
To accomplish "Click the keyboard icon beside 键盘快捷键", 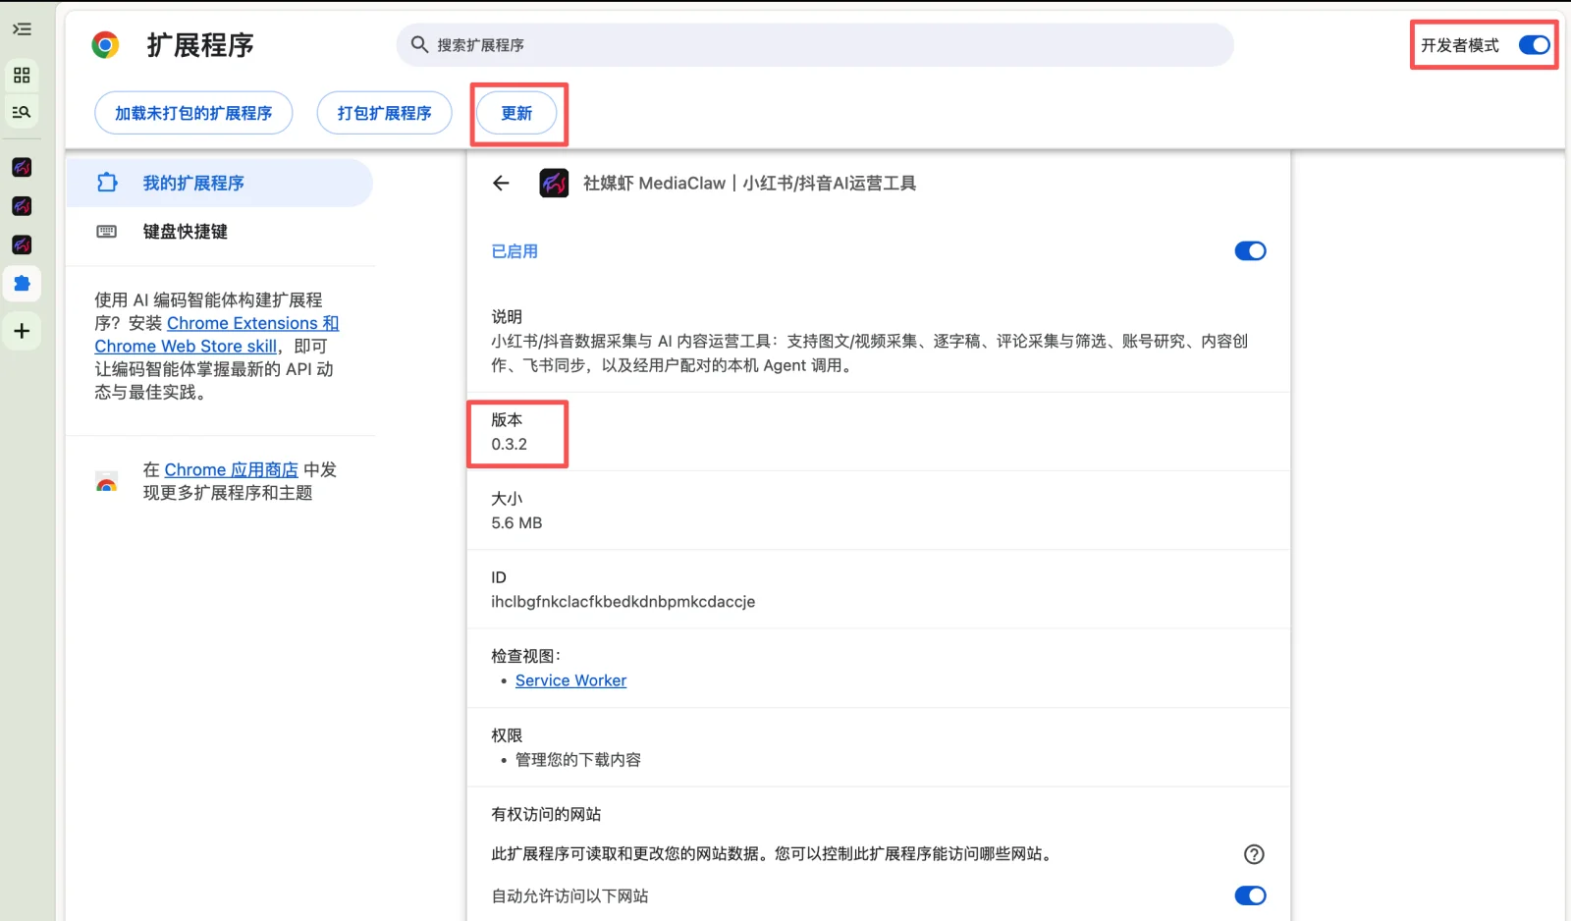I will (107, 232).
